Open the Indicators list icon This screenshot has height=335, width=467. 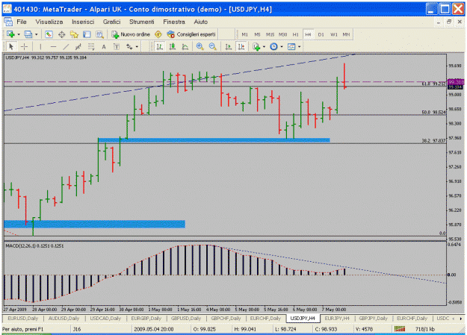pos(256,47)
